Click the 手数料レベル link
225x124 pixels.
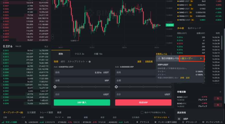click(162, 54)
